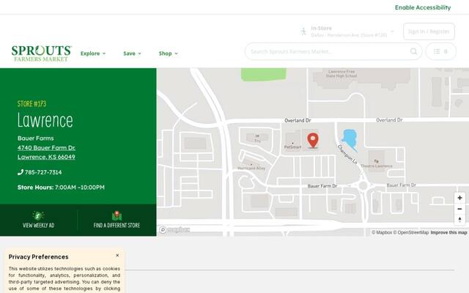Call store number 785-727-7314
Viewport: 469px width, 293px height.
(43, 172)
